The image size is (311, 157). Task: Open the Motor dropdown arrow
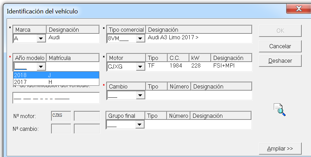[x=140, y=66]
